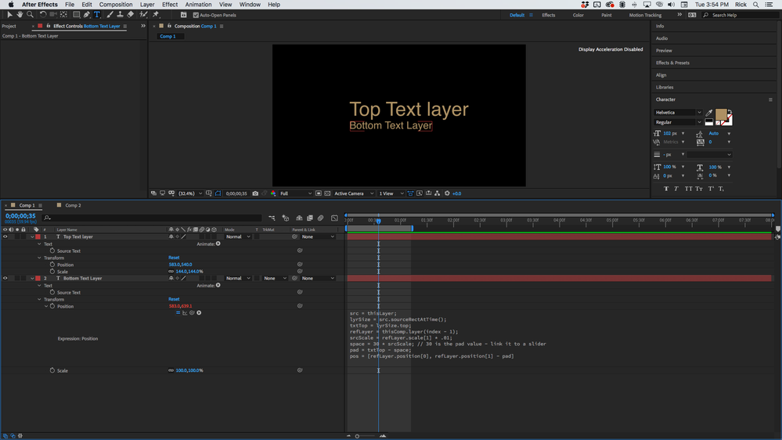782x440 pixels.
Task: Open the expression language menu arrow
Action: click(x=199, y=313)
